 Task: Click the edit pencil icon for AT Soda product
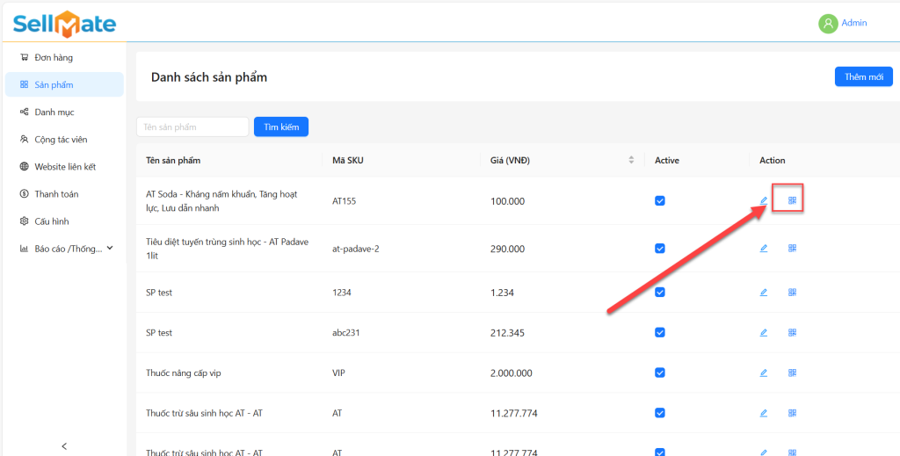coord(764,201)
